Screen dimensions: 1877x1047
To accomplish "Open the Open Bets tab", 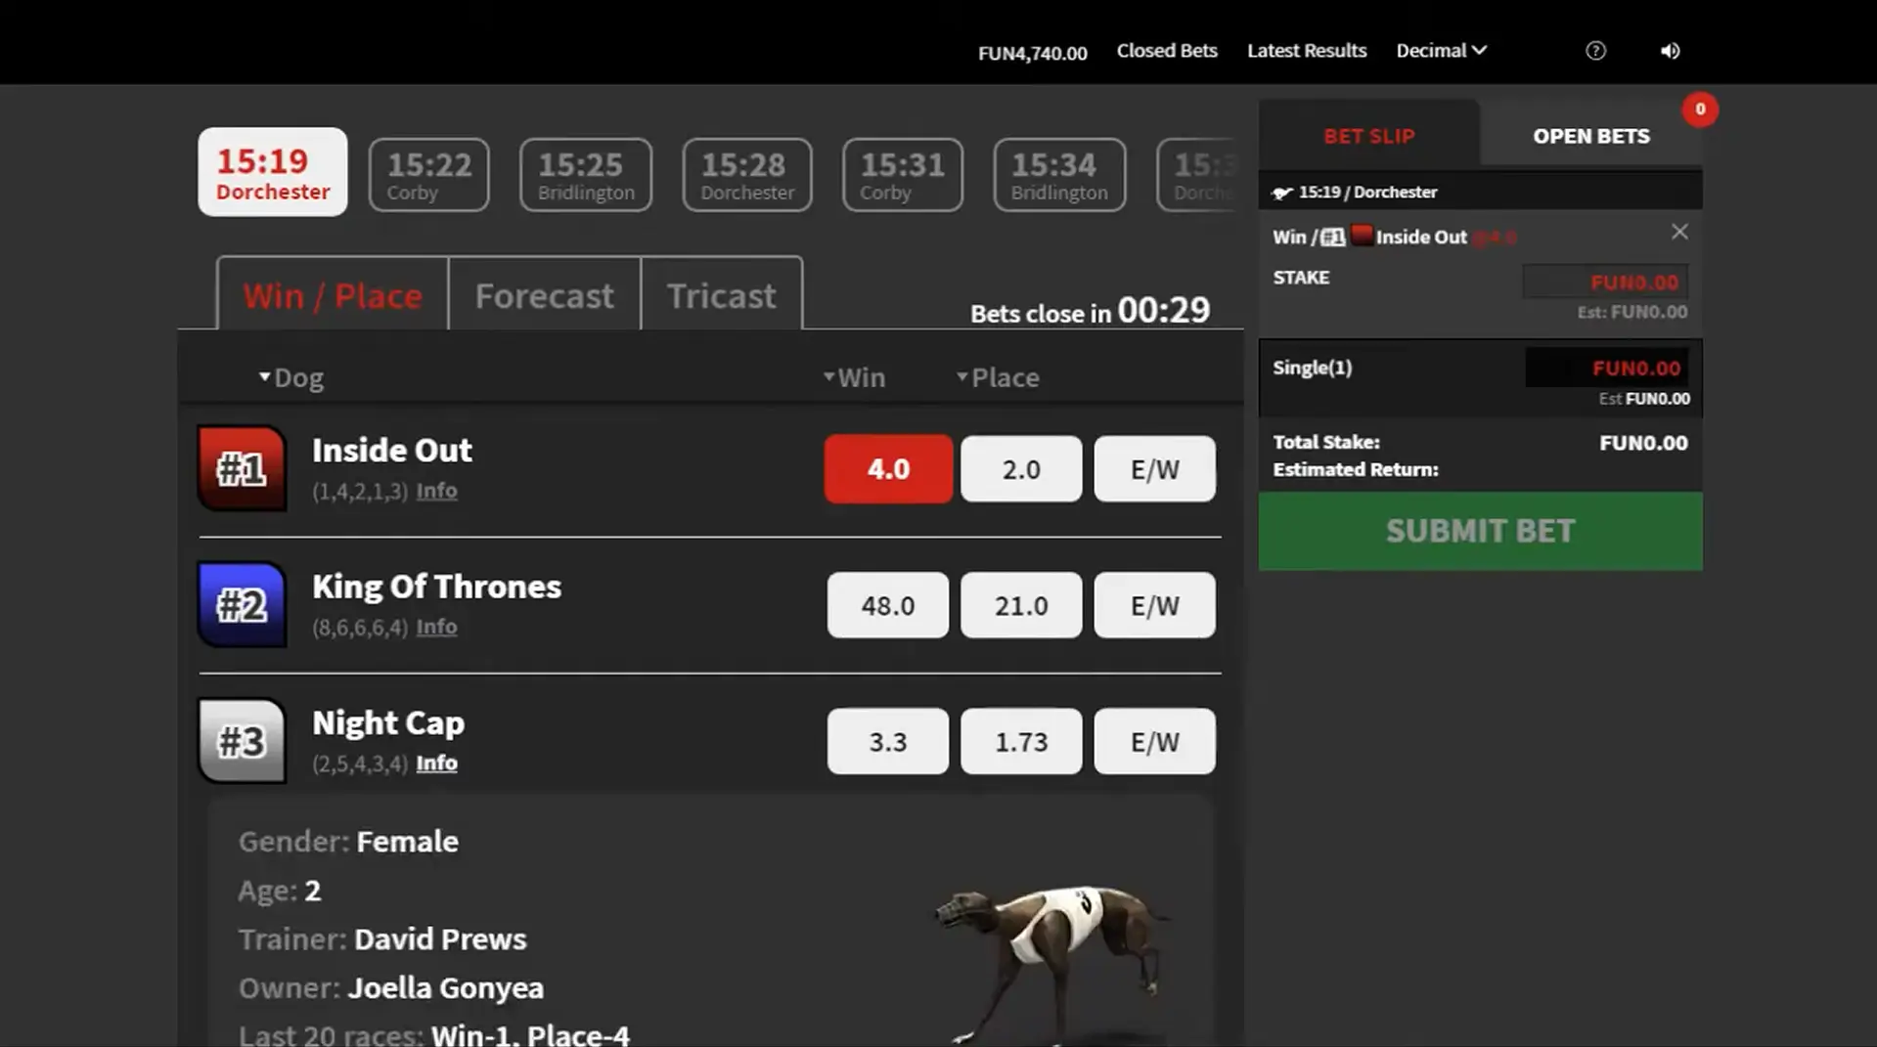I will tap(1589, 135).
